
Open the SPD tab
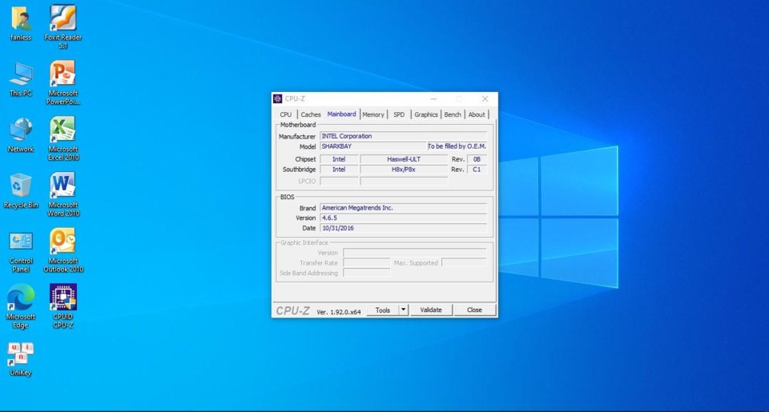399,114
